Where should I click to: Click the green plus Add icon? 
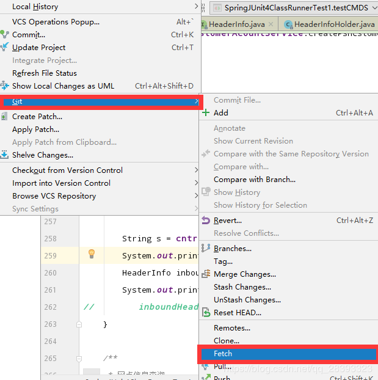click(206, 113)
